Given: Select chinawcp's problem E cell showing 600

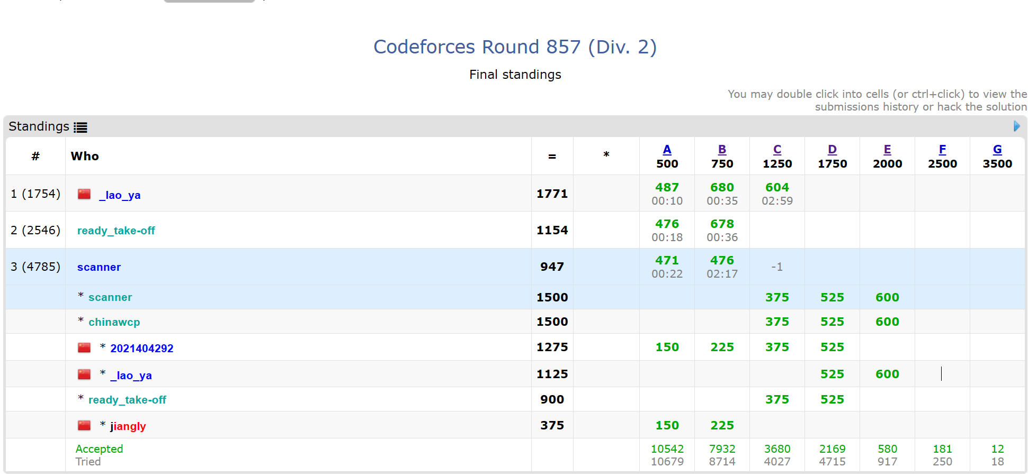Looking at the screenshot, I should pyautogui.click(x=887, y=322).
